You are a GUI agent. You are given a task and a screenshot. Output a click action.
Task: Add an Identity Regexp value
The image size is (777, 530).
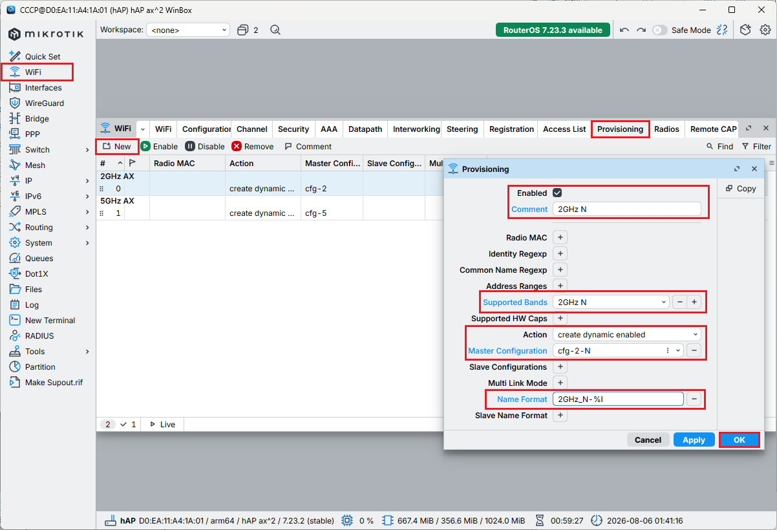click(x=560, y=253)
